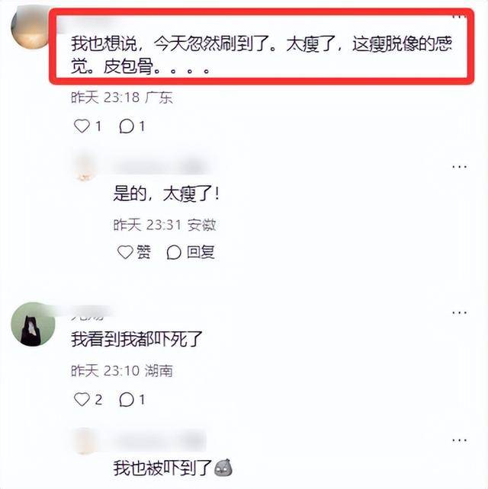This screenshot has height=489, width=488.
Task: Like the 湖南 comment showing 2 likes
Action: pos(82,399)
